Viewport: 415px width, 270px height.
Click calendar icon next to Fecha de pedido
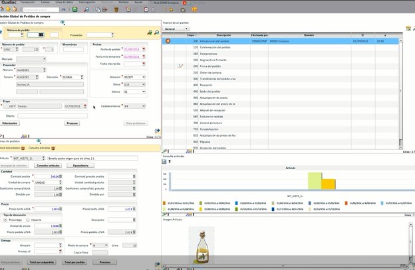point(144,49)
